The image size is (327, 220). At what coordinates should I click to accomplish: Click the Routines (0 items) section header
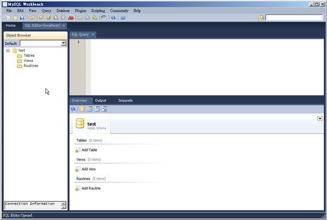(91, 179)
